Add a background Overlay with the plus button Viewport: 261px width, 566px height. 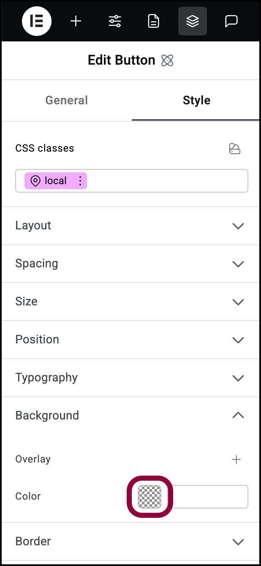[237, 459]
